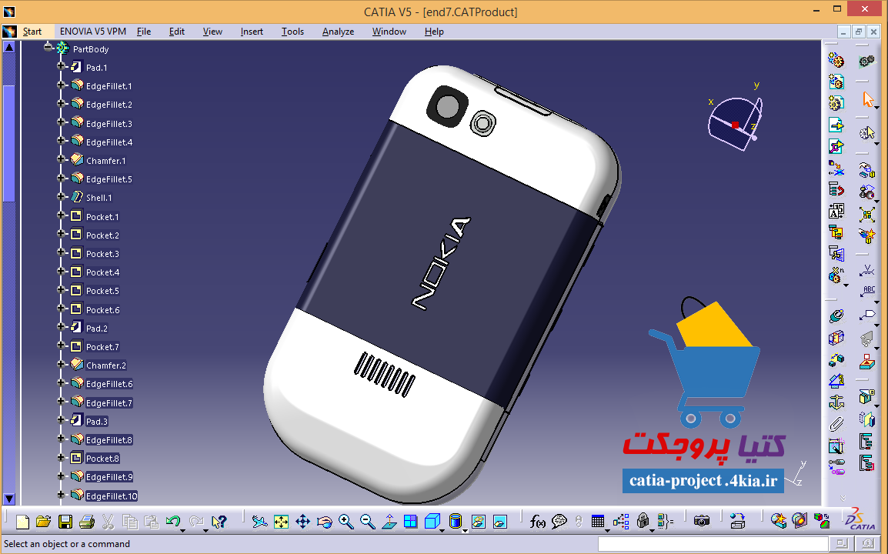Screen dimensions: 888x554
Task: Click the Print icon
Action: 87,522
